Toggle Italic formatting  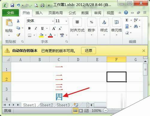[36, 28]
